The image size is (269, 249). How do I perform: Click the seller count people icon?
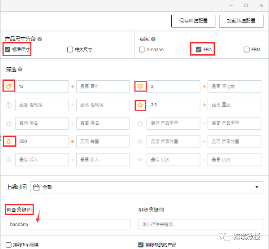pos(140,141)
